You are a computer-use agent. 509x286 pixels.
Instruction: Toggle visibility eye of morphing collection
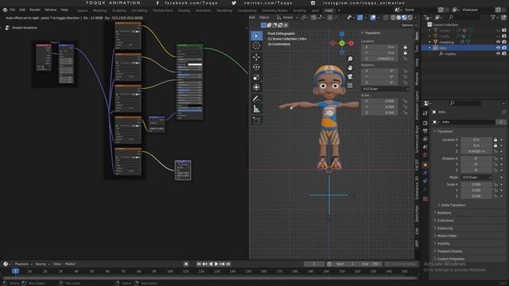pos(498,42)
